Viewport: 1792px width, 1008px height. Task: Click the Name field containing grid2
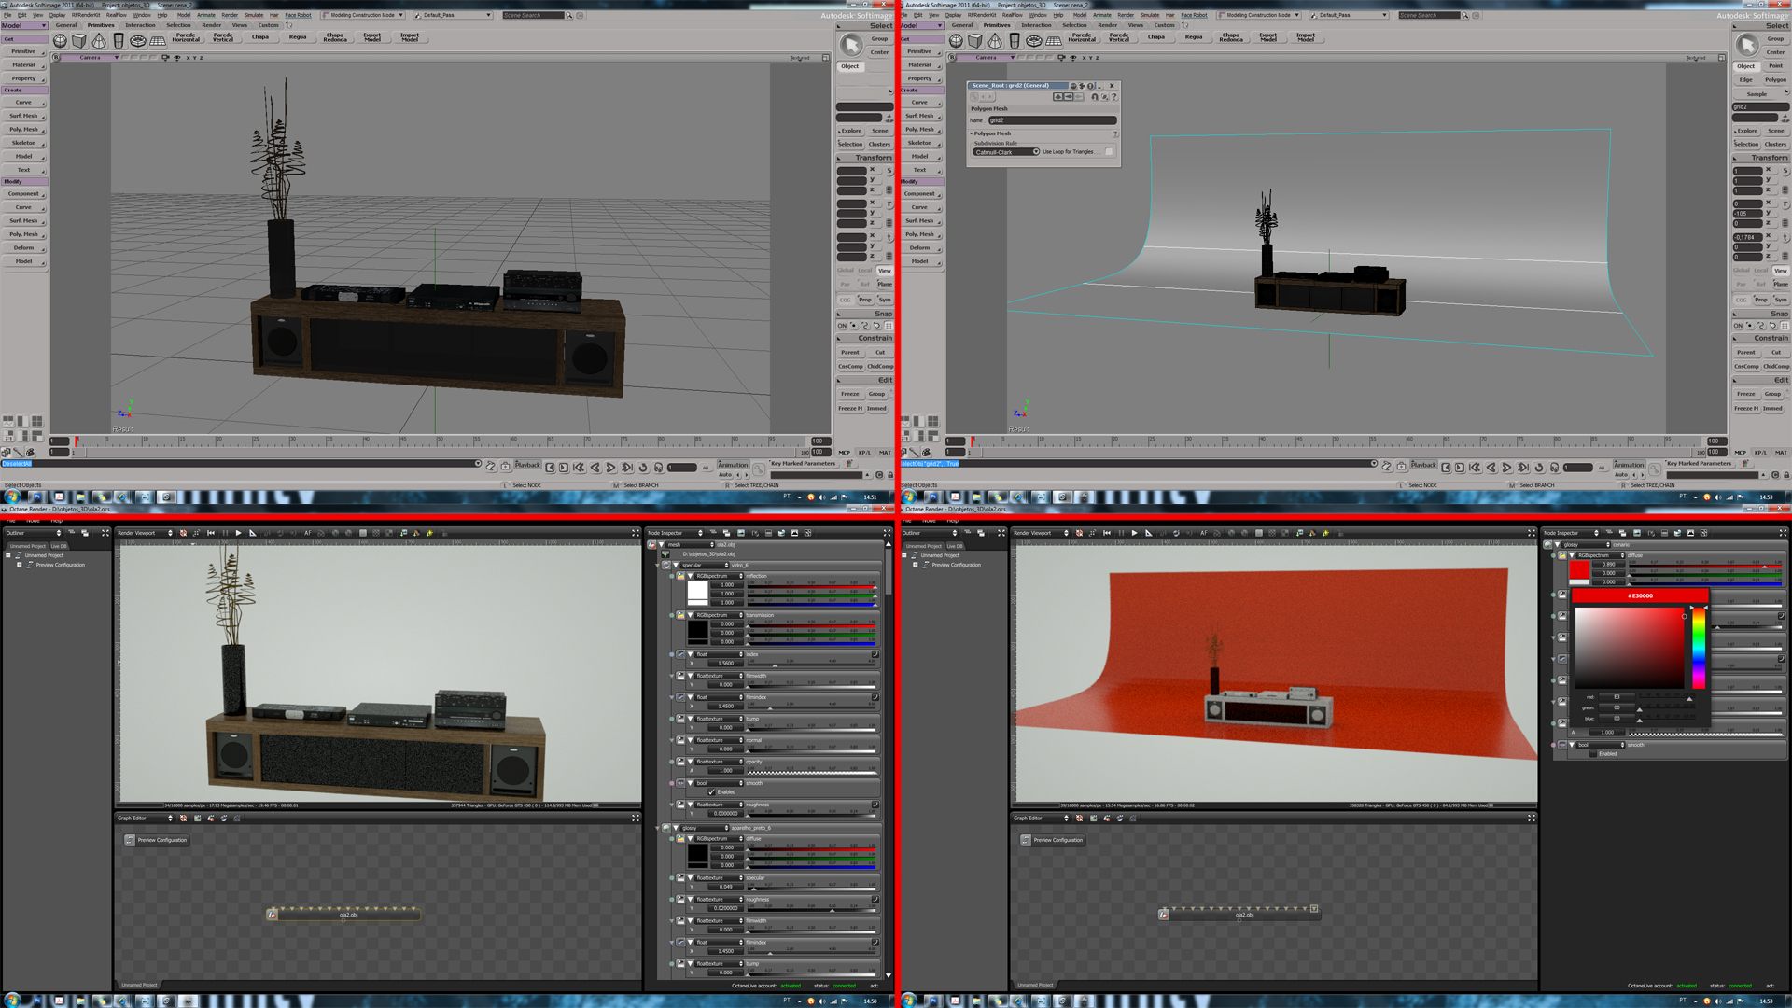[1052, 120]
